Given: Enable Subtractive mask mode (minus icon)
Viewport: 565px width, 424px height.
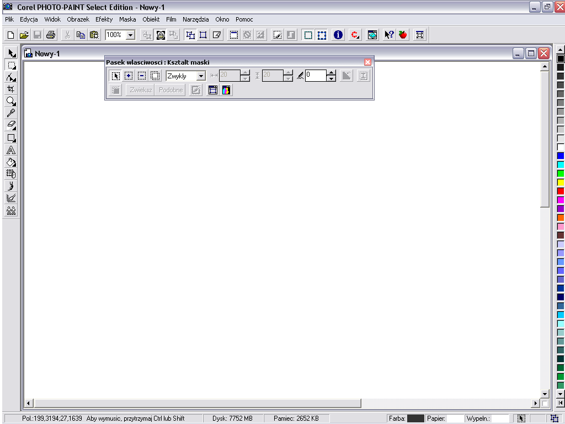Looking at the screenshot, I should [142, 76].
